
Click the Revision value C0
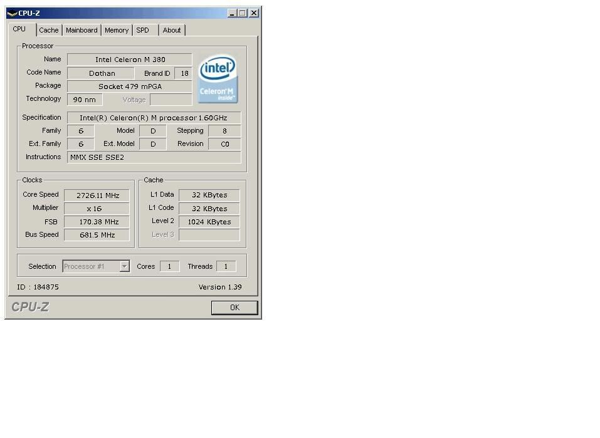224,144
